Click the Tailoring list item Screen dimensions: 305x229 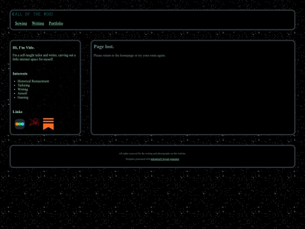pos(24,85)
